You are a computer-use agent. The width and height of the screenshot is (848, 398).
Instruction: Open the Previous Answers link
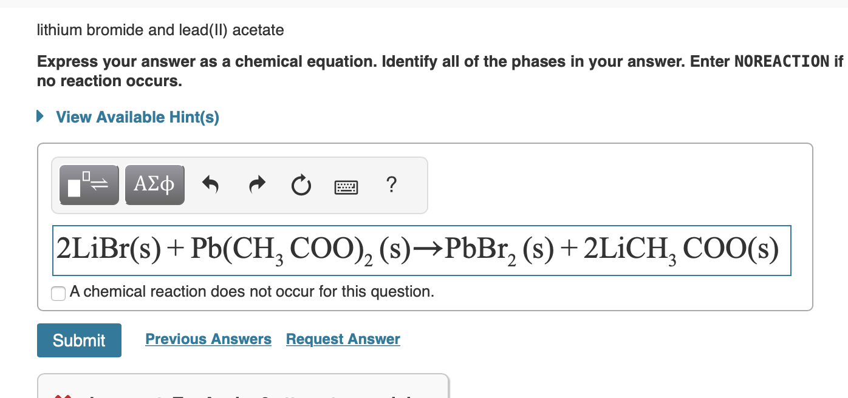click(208, 339)
